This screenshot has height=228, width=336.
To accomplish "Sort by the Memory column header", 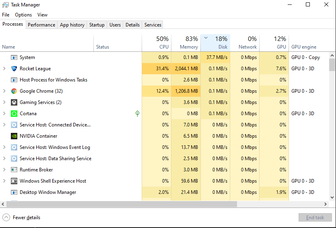I will (186, 43).
